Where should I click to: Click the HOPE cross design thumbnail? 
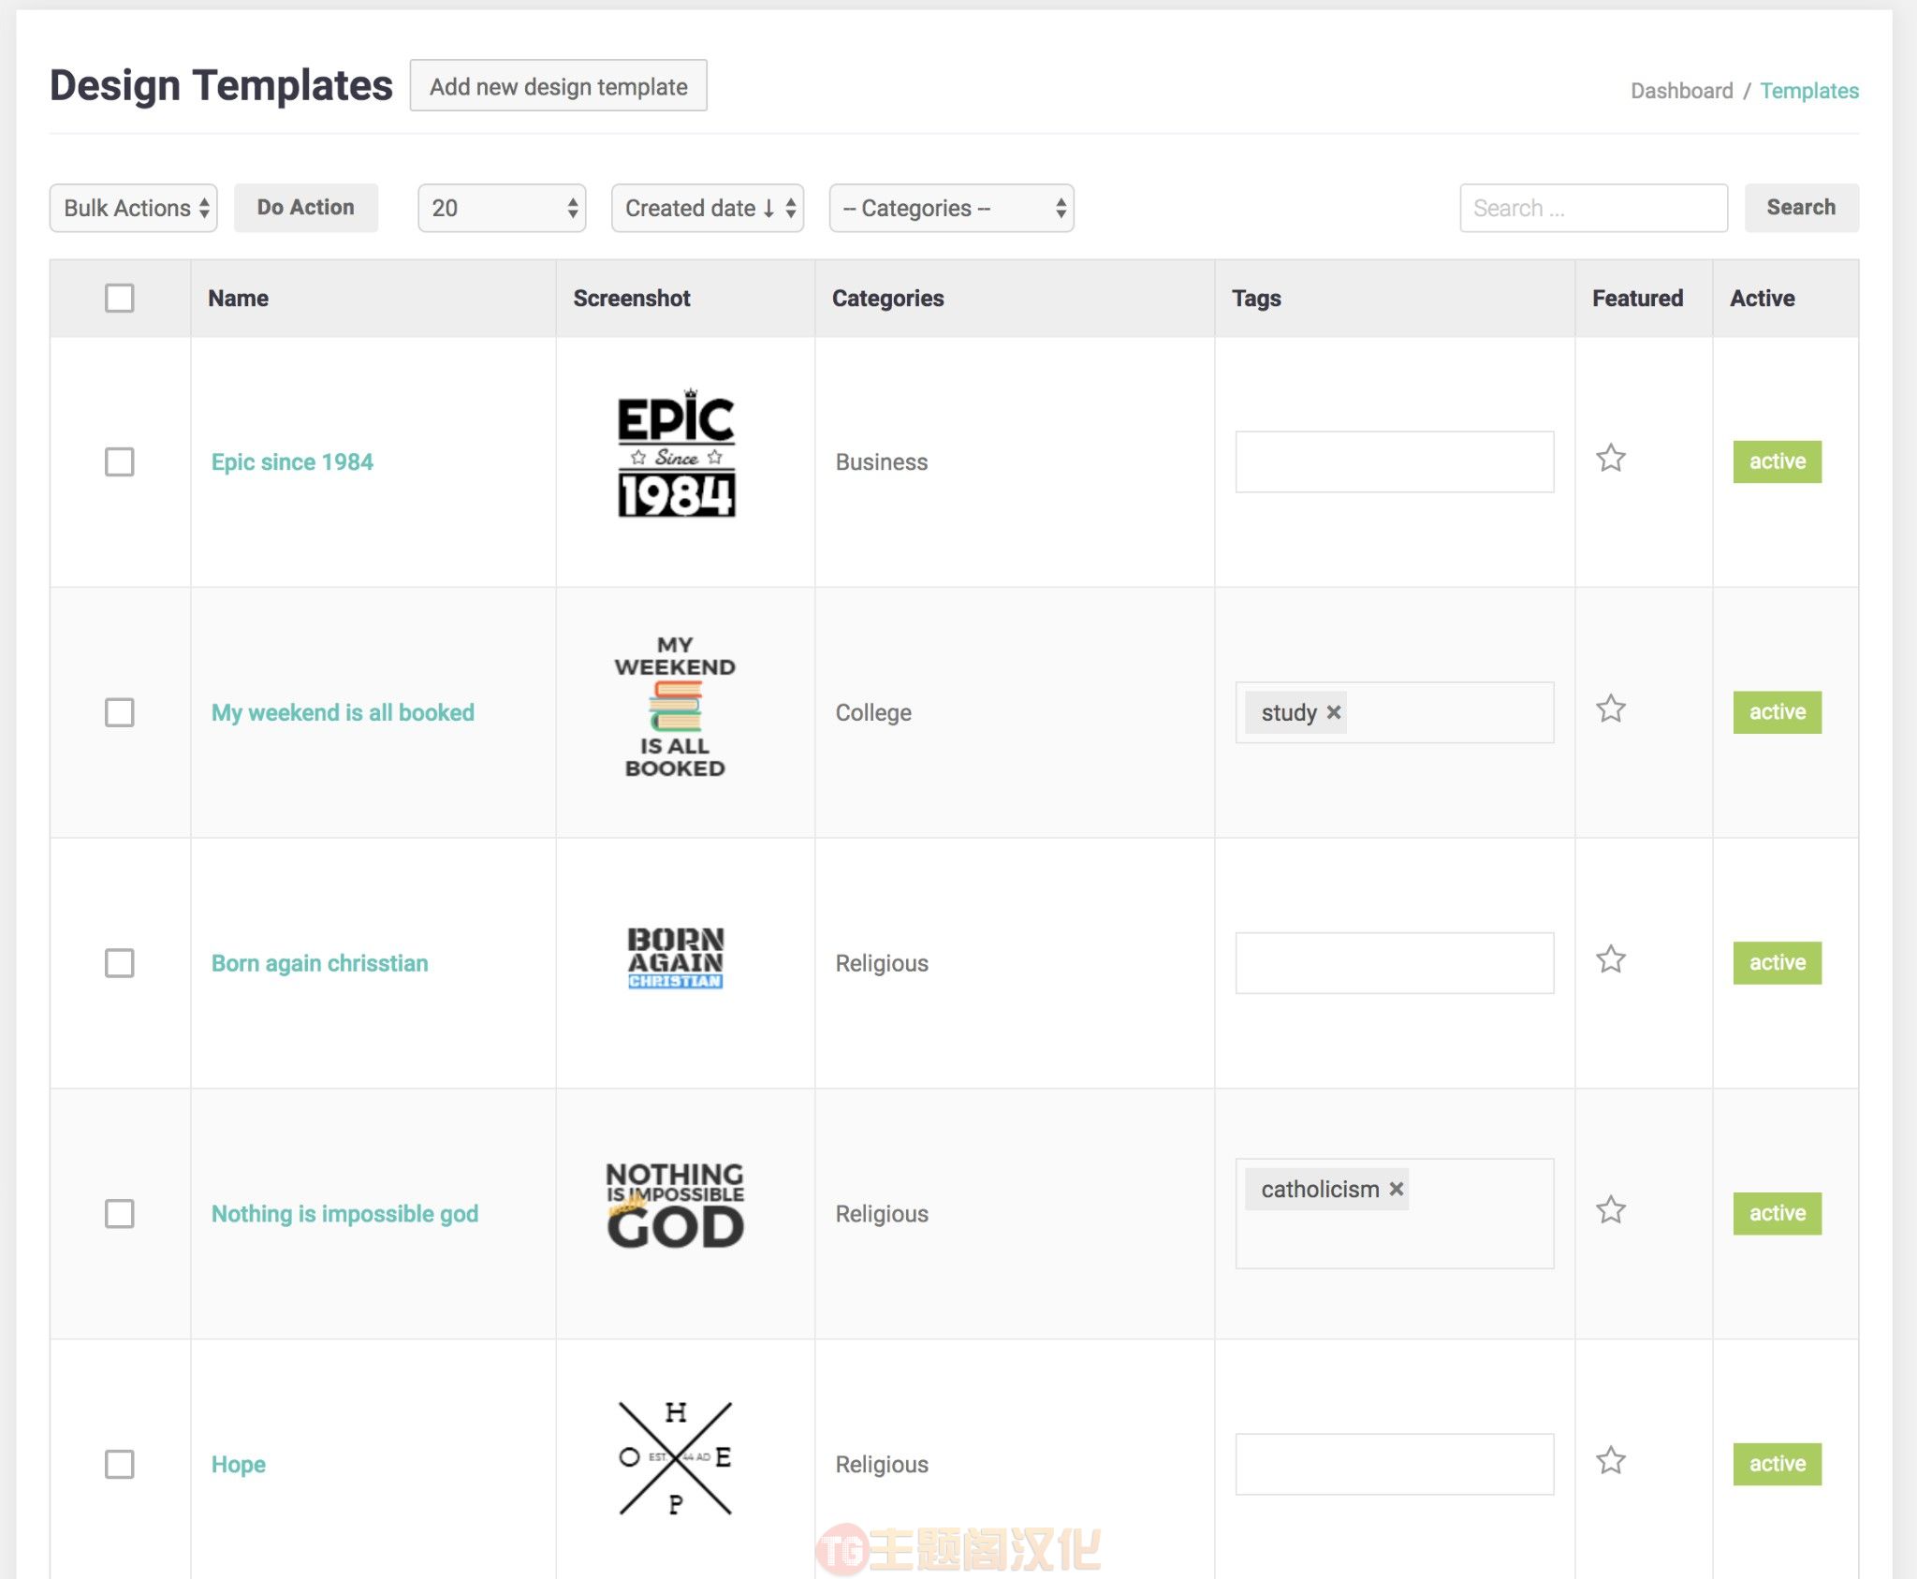click(x=675, y=1458)
